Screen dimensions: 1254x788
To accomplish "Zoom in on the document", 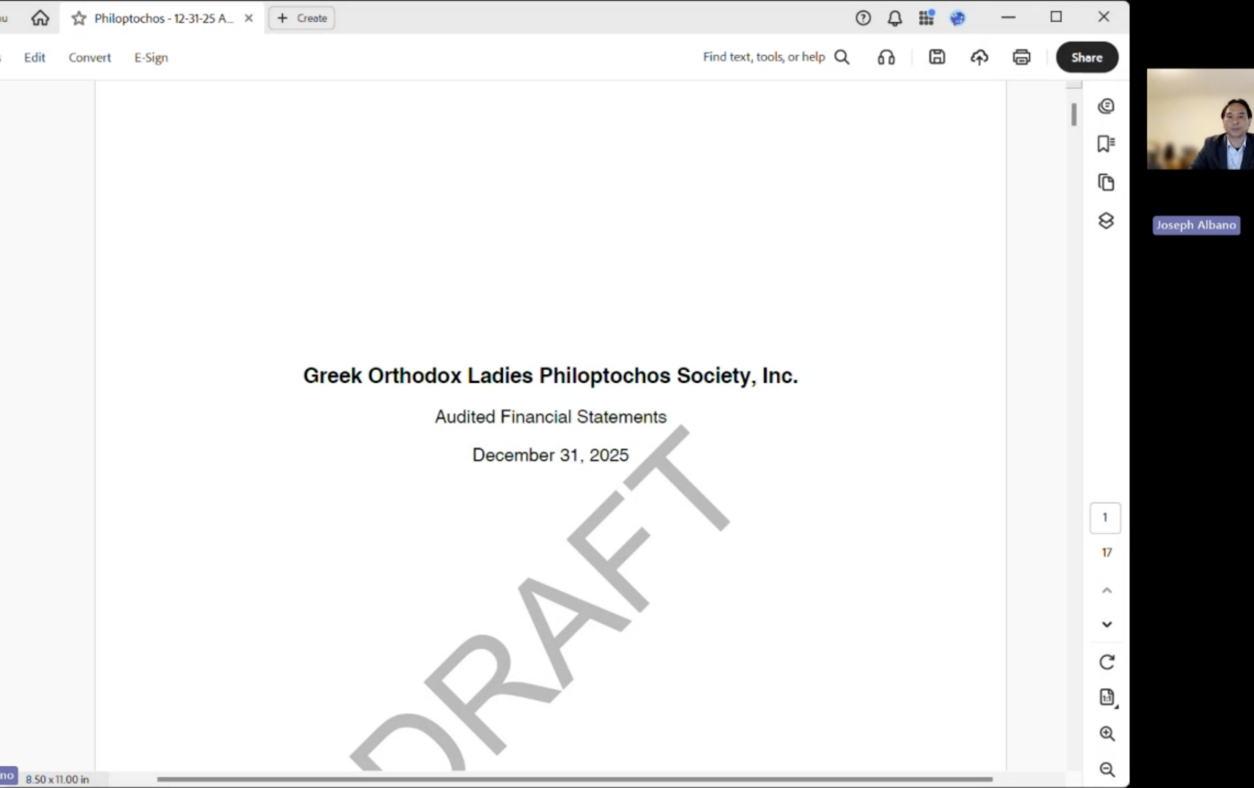I will coord(1107,733).
